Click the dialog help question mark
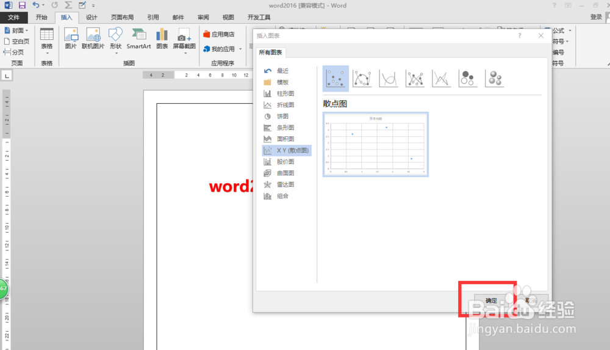610x350 pixels. (x=519, y=35)
